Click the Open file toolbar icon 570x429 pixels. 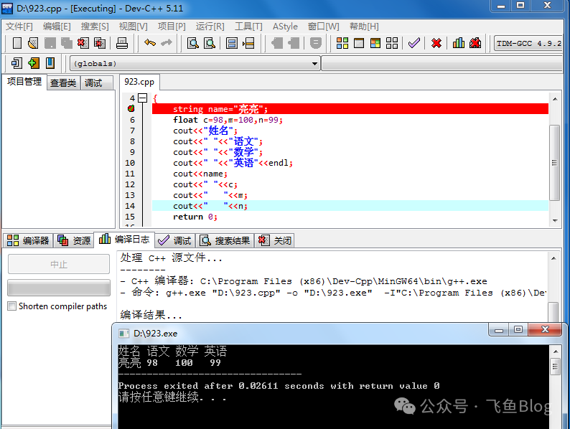[33, 43]
